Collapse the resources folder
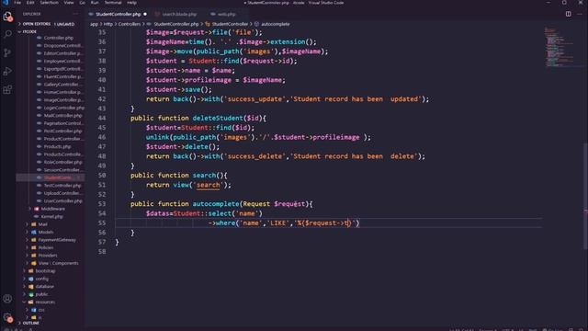This screenshot has width=588, height=331. point(25,302)
